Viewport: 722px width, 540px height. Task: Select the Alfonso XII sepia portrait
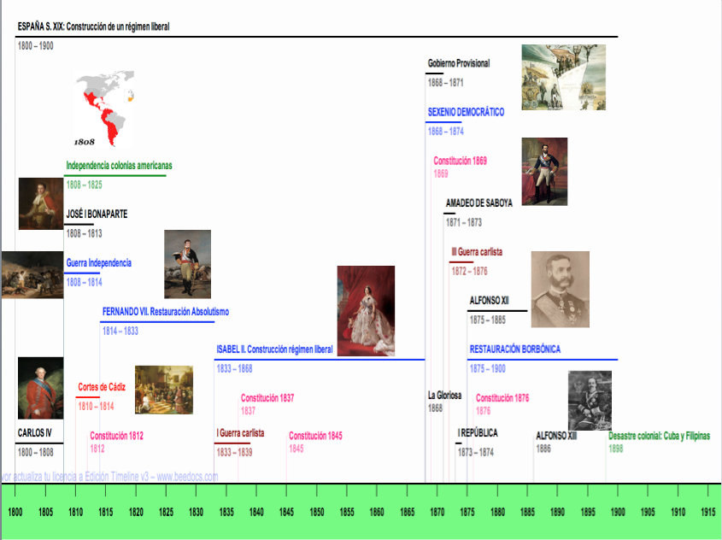[x=560, y=290]
